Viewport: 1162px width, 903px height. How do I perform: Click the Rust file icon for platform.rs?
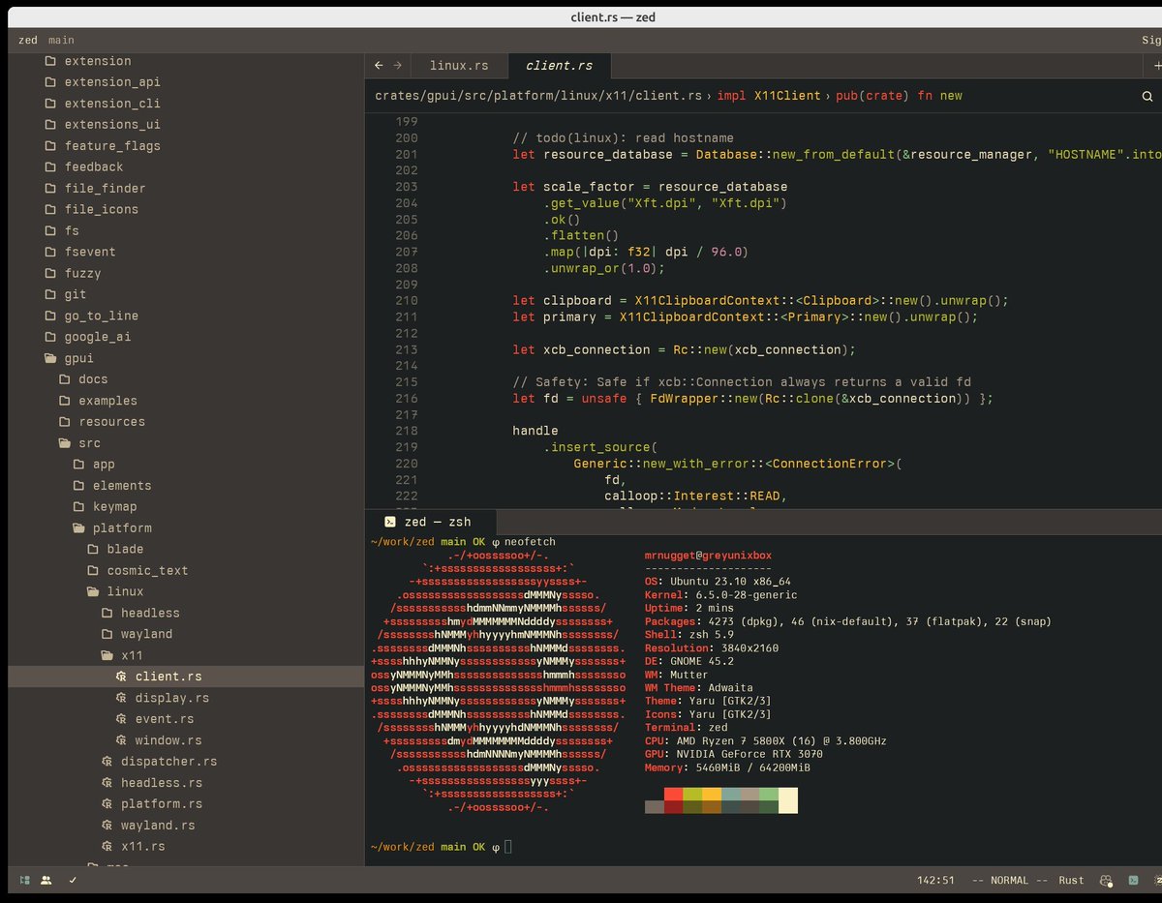[107, 804]
